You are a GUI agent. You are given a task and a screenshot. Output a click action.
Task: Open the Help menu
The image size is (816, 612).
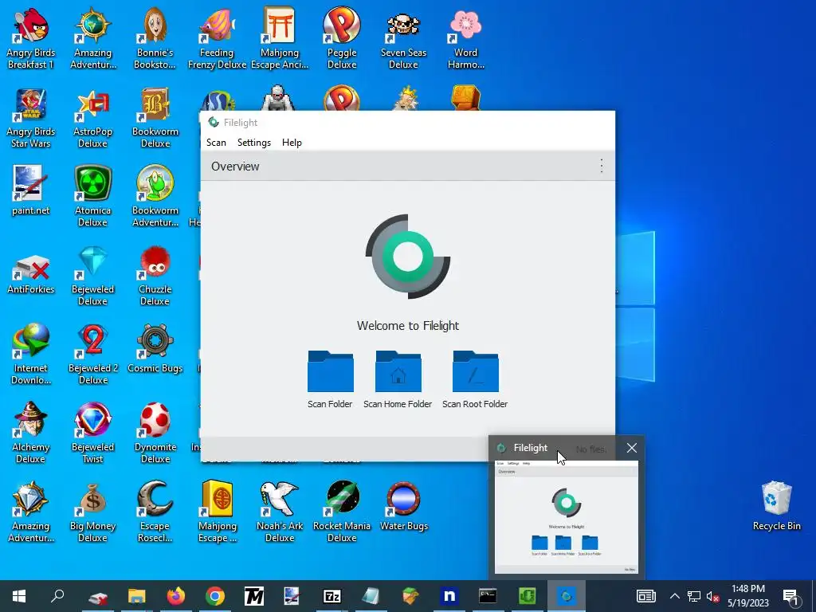(292, 143)
